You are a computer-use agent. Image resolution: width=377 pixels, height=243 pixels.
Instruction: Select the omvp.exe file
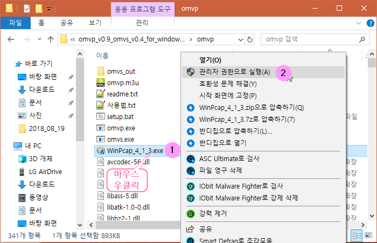(x=121, y=128)
